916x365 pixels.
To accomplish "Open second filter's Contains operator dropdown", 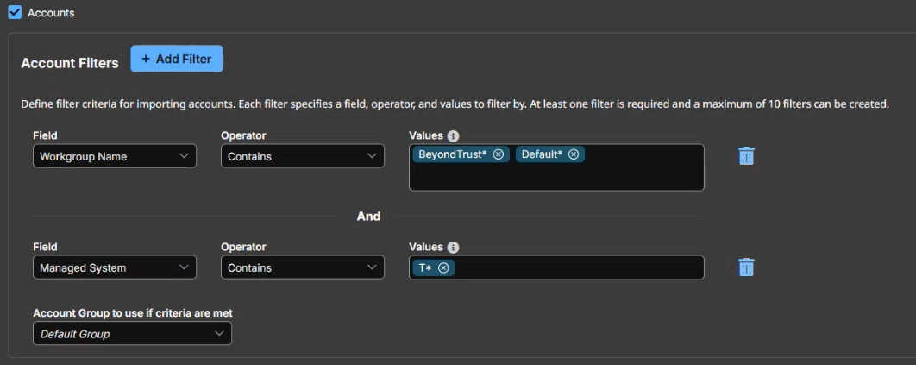I will pos(303,267).
